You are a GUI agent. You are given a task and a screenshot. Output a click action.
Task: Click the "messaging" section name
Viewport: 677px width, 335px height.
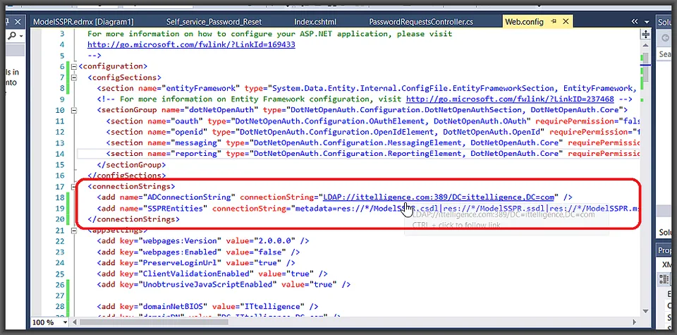(197, 142)
